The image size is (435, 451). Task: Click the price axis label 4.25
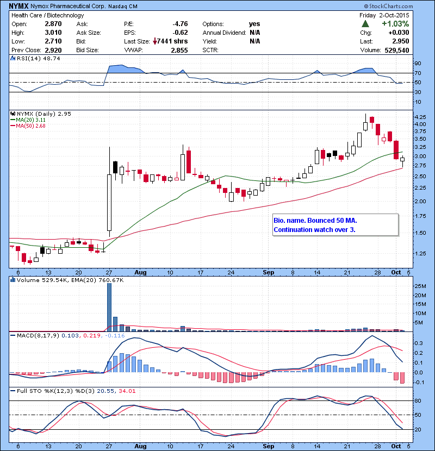421,117
